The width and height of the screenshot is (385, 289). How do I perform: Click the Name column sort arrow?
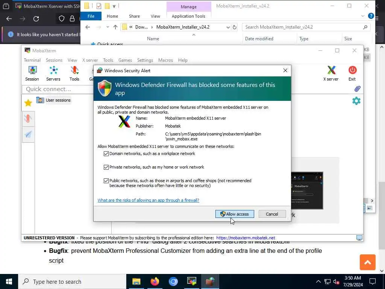pyautogui.click(x=194, y=35)
